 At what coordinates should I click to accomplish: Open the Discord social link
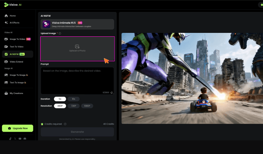click(x=25, y=139)
